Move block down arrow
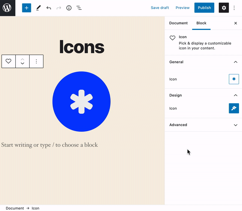 click(22, 63)
